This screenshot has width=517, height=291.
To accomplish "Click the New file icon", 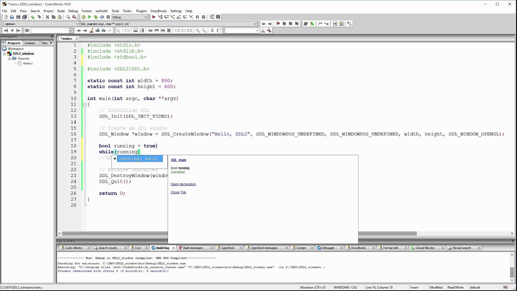I will tap(6, 17).
